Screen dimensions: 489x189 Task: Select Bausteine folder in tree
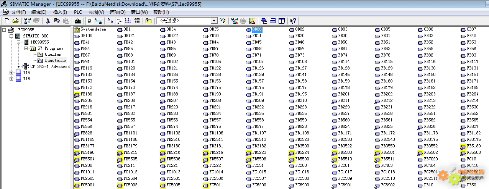tap(55, 60)
